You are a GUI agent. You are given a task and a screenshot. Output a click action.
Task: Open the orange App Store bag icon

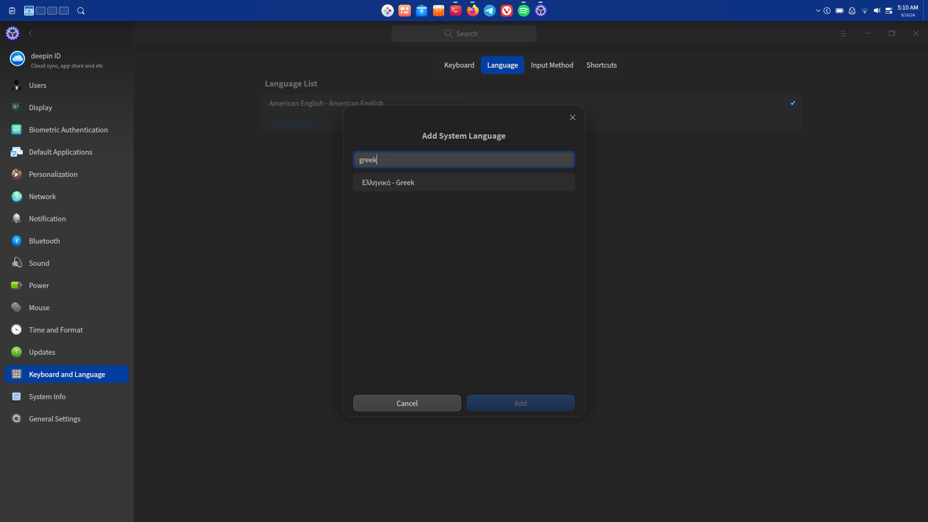pyautogui.click(x=439, y=11)
